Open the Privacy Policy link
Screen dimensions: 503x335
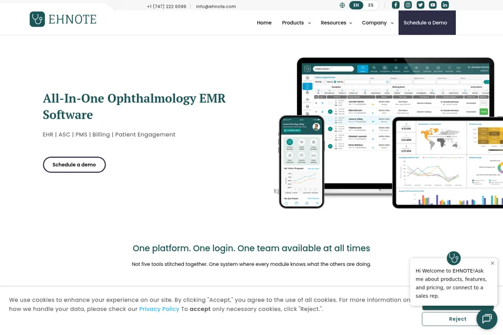159,309
